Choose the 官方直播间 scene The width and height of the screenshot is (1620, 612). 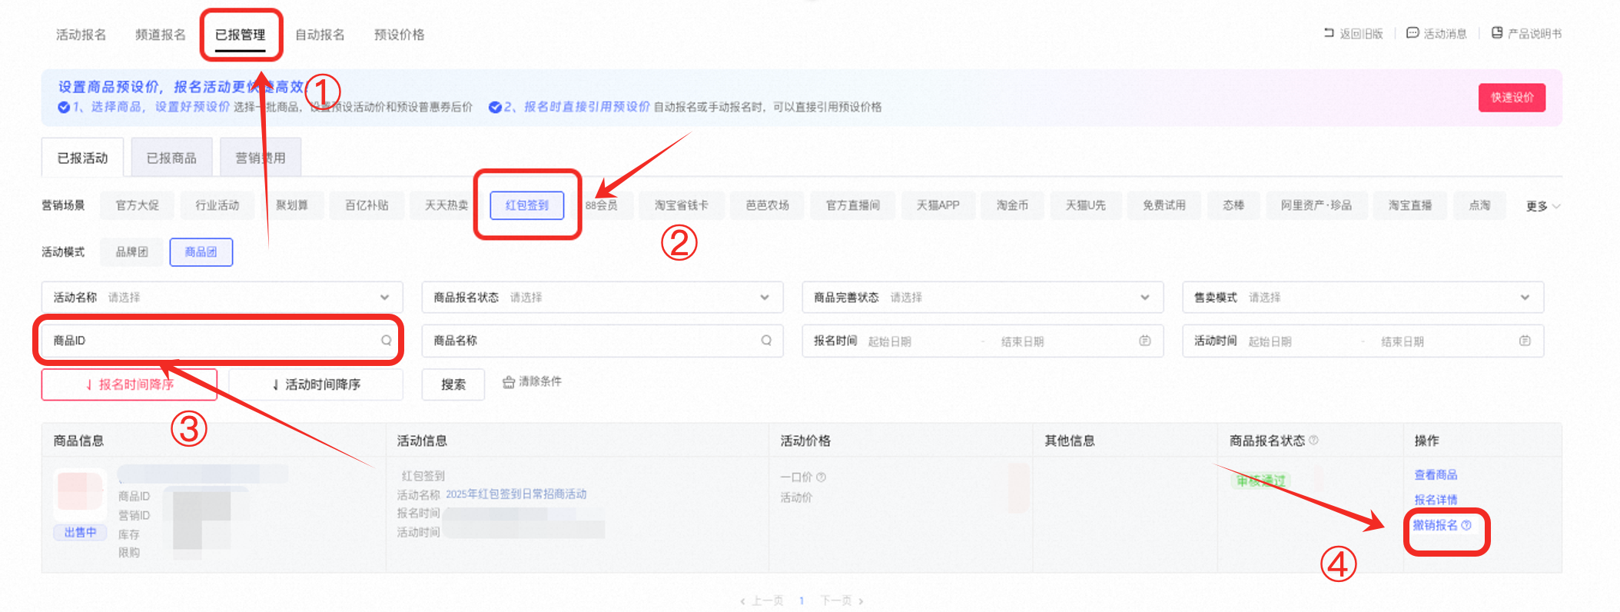point(852,205)
